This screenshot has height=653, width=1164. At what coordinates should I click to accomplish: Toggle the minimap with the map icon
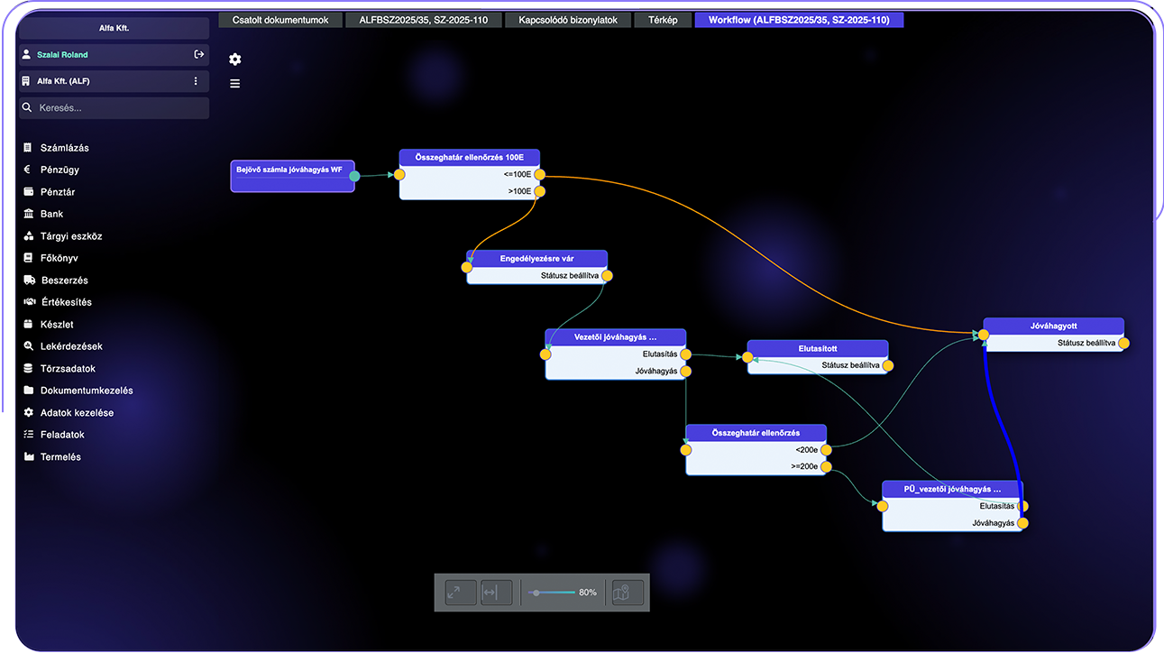coord(627,593)
